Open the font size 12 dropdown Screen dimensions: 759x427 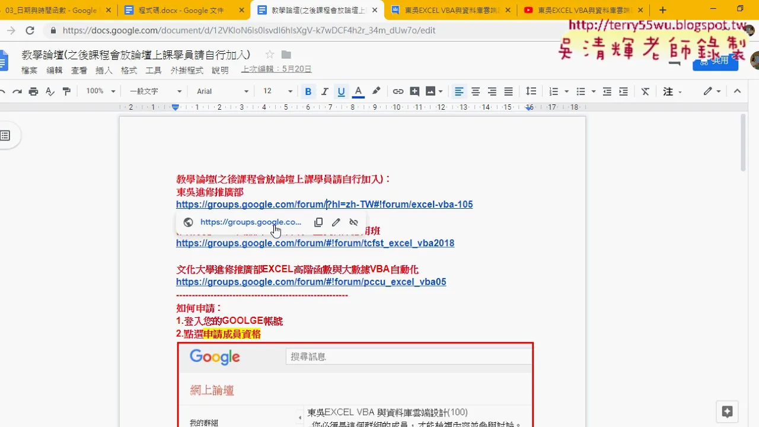pos(278,91)
